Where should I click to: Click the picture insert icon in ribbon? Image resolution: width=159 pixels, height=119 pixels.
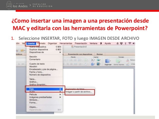98,60
